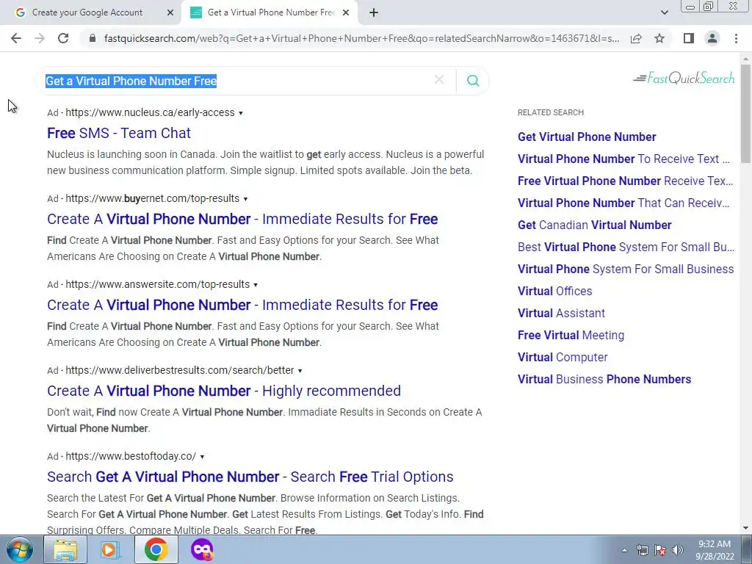Share this page using the share icon
The height and width of the screenshot is (564, 752).
(x=636, y=38)
